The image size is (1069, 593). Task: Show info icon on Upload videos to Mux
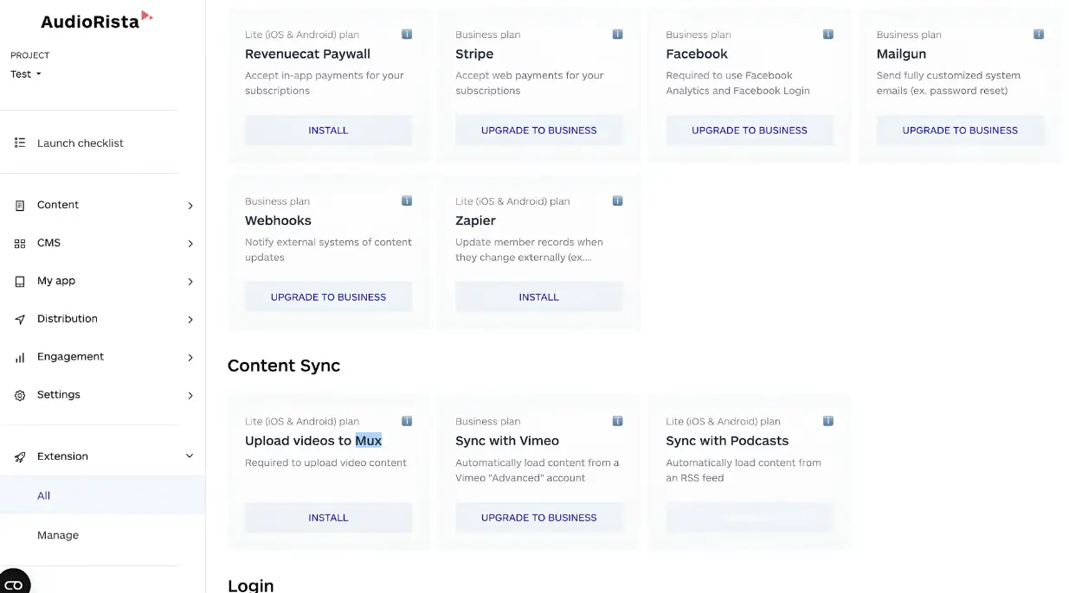(407, 421)
